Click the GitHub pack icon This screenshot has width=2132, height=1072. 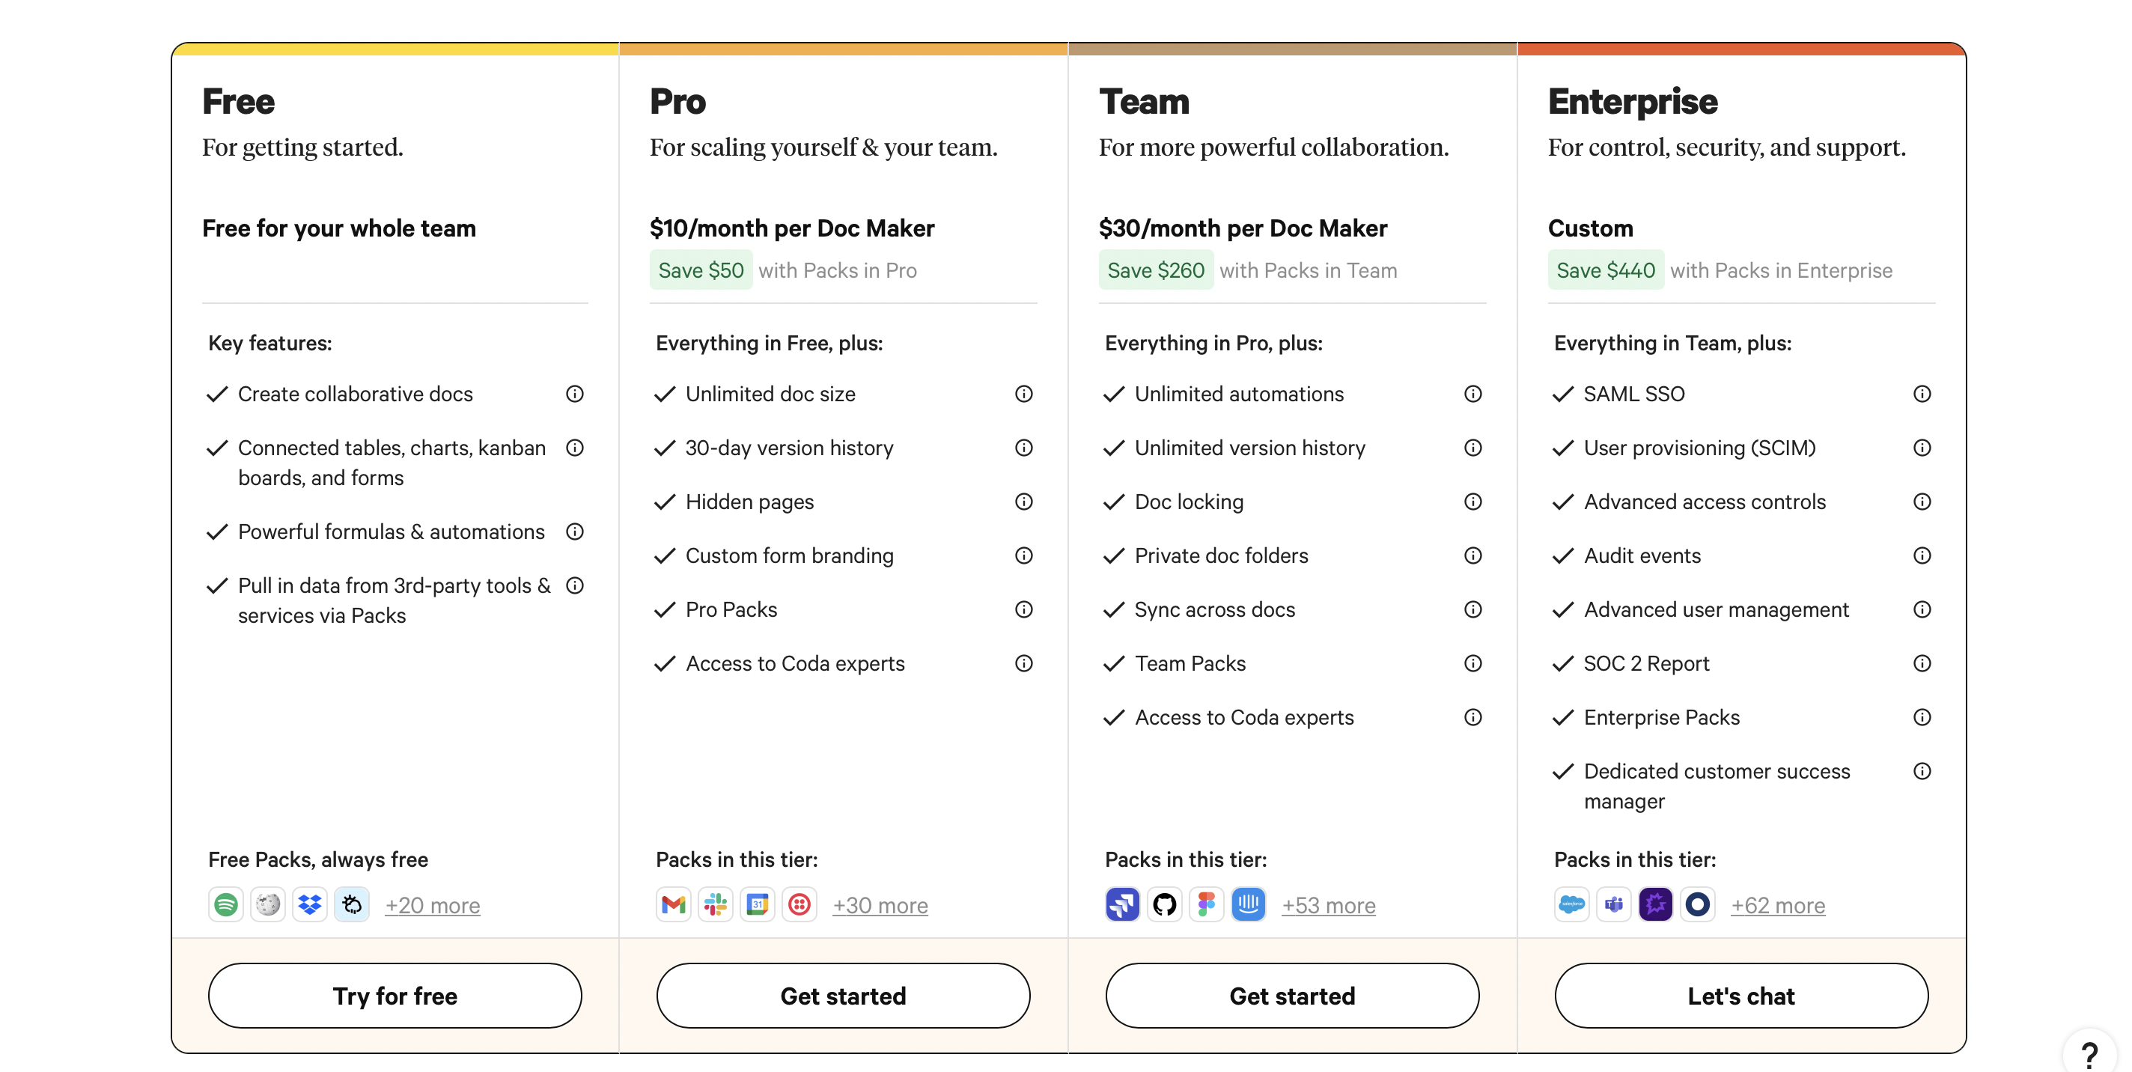tap(1165, 905)
